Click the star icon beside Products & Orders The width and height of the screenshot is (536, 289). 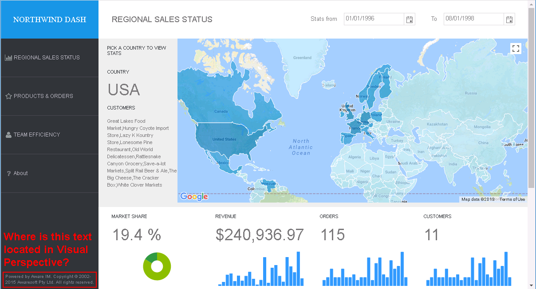coord(8,96)
